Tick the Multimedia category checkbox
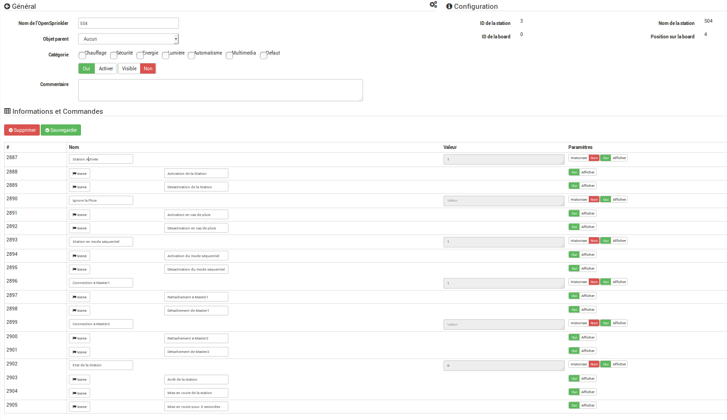Image resolution: width=727 pixels, height=420 pixels. click(x=229, y=56)
